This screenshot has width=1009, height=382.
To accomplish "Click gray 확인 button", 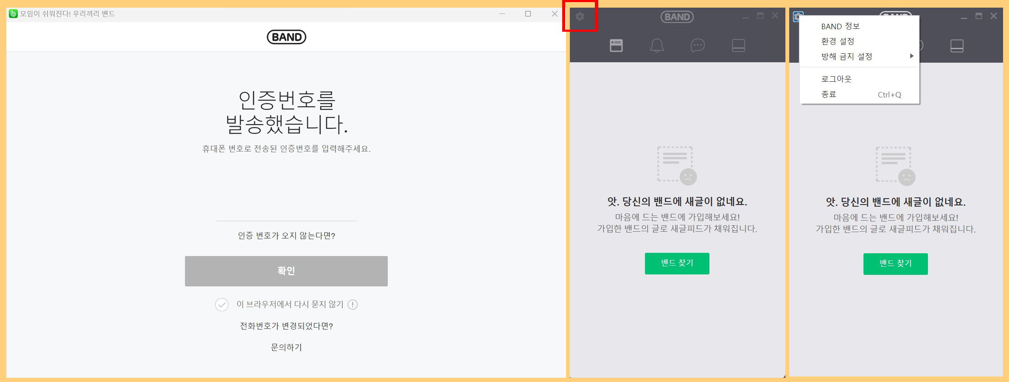I will 286,271.
